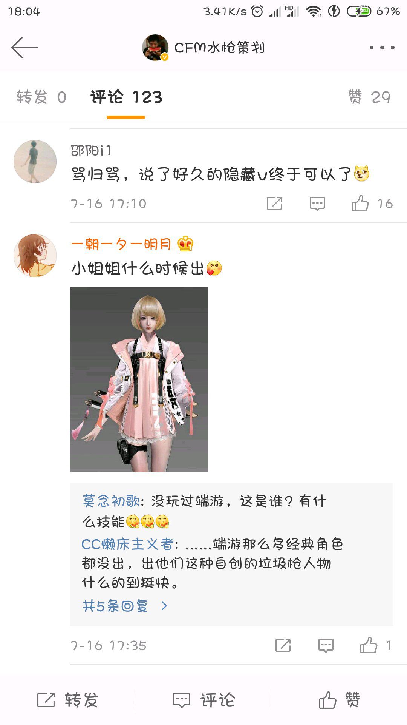This screenshot has height=725, width=407.
Task: Open 莫念初歌 user profile link
Action: point(111,501)
